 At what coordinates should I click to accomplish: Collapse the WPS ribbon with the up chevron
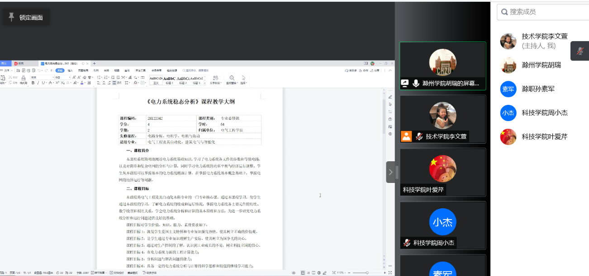(390, 70)
